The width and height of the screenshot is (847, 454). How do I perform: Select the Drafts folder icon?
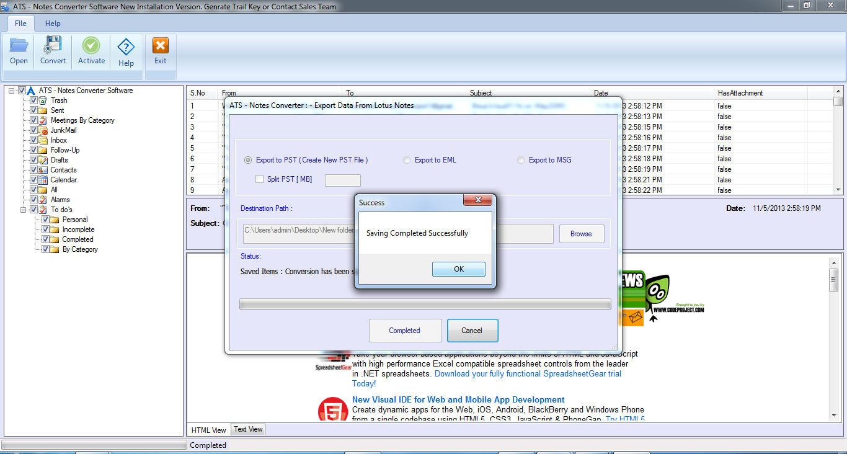(x=43, y=160)
